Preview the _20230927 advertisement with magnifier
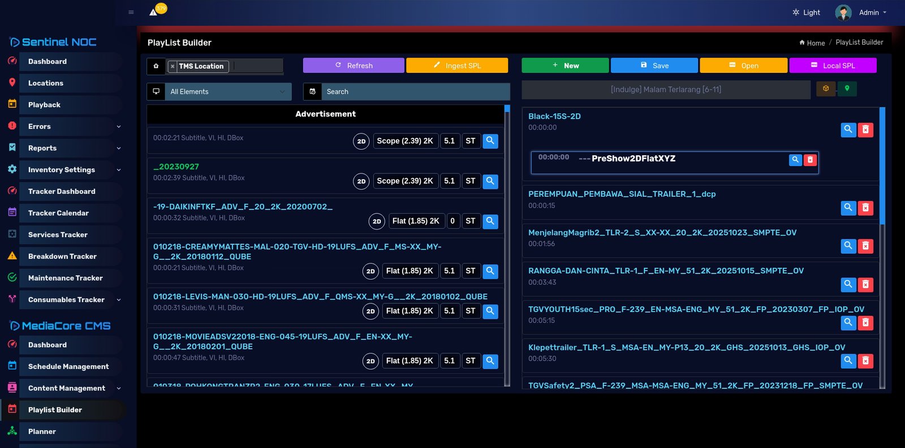Viewport: 905px width, 448px height. (490, 181)
